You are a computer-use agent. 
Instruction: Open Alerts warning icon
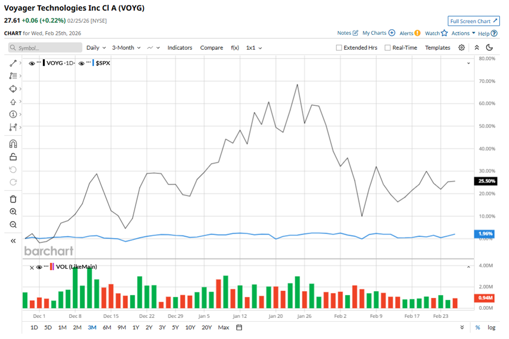click(417, 33)
